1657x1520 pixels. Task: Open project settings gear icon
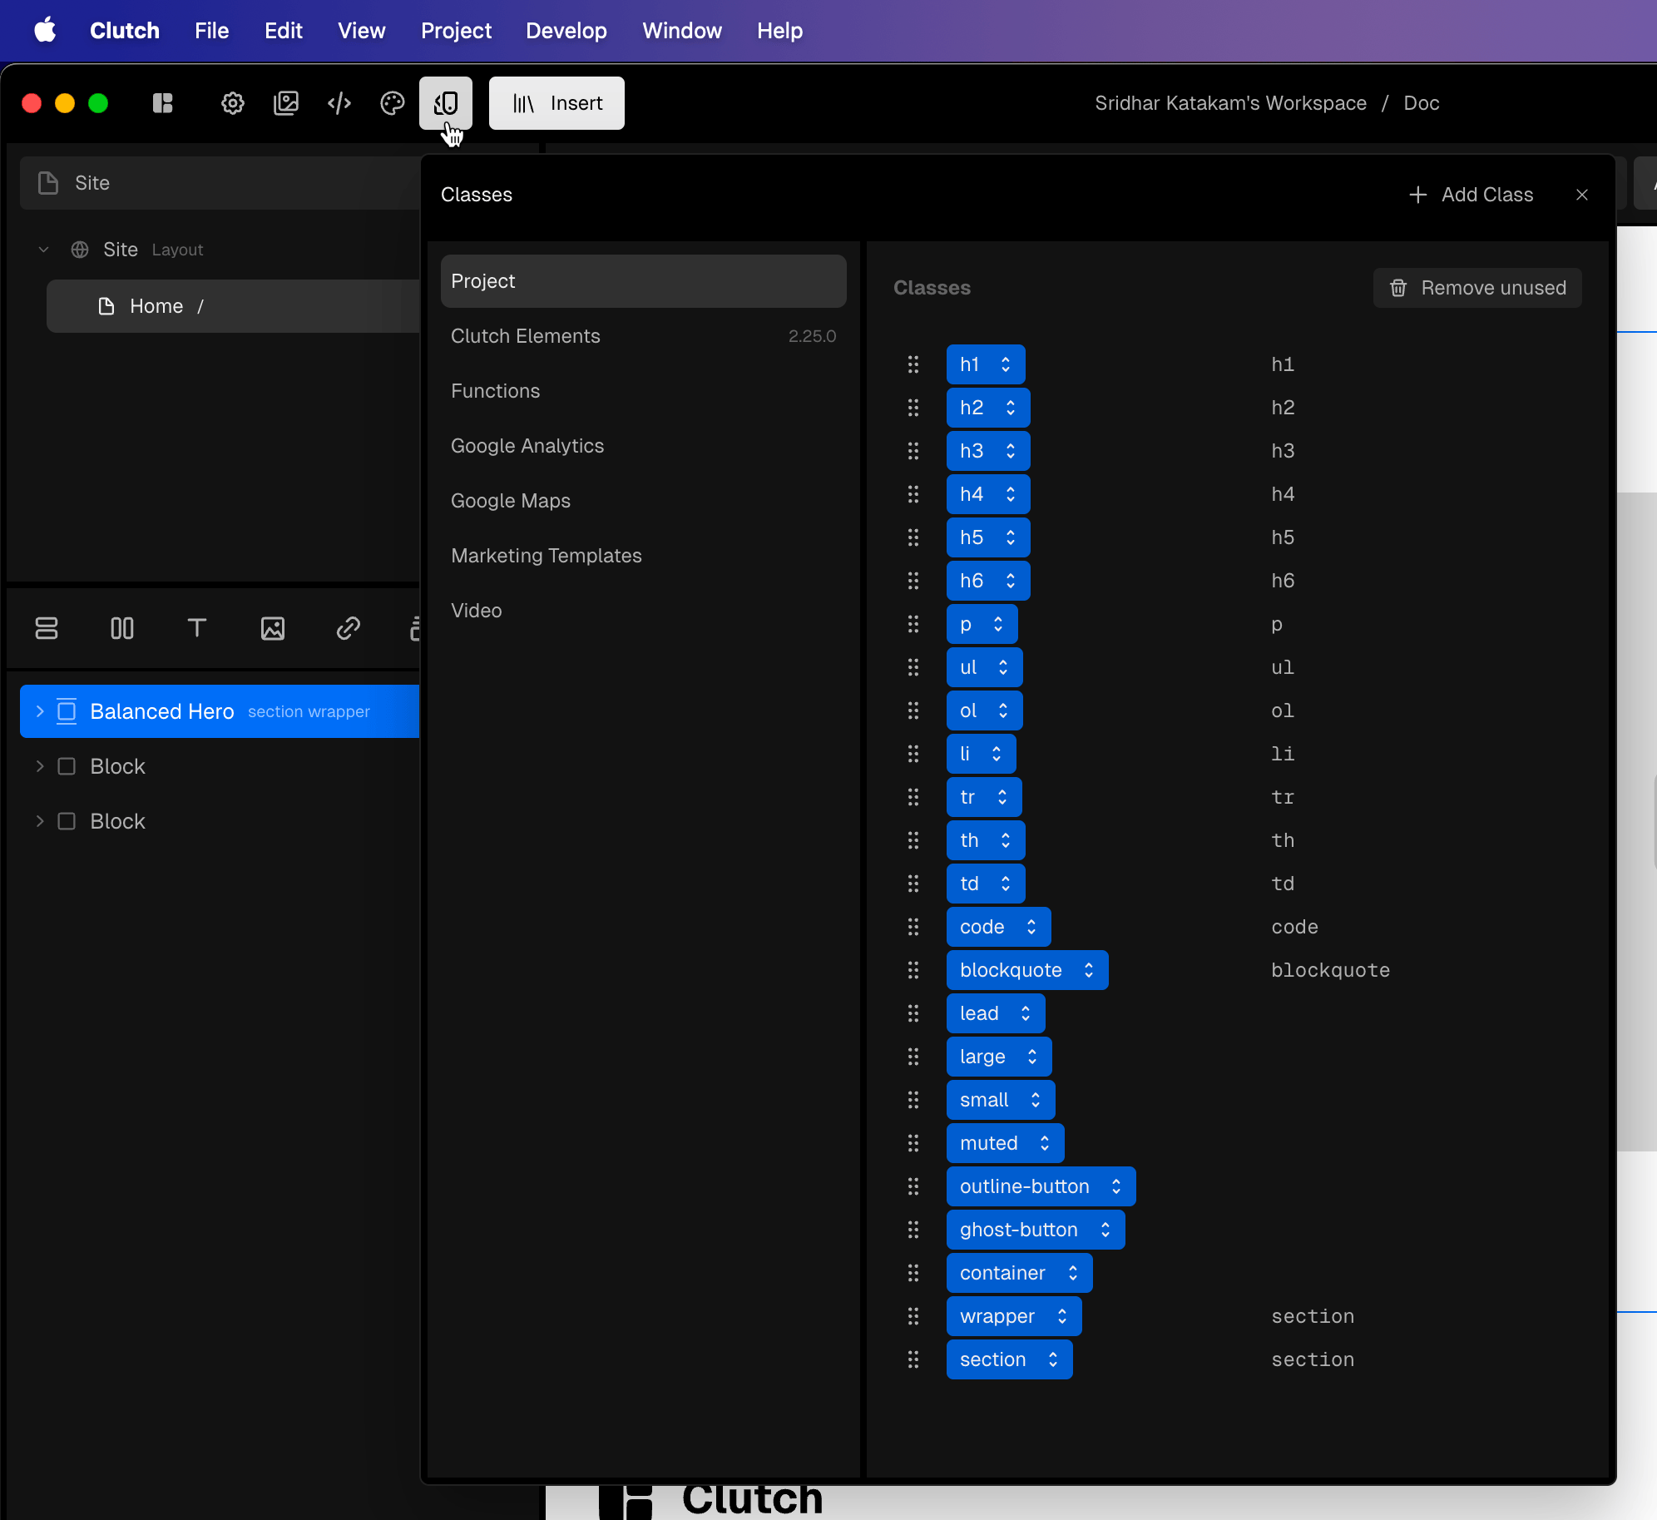(233, 103)
